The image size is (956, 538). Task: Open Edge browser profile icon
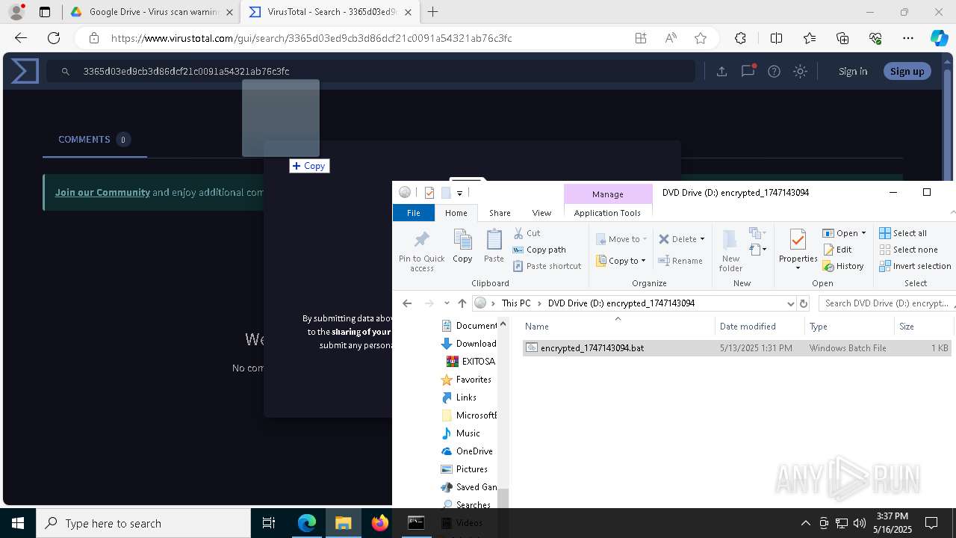coord(16,12)
